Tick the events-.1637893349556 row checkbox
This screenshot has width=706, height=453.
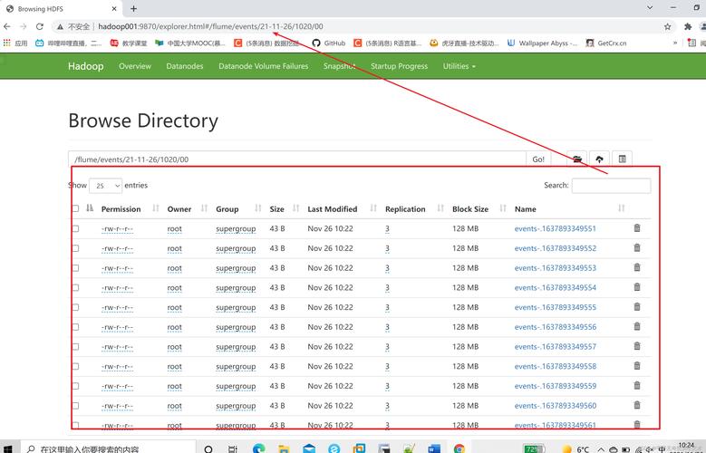[75, 327]
